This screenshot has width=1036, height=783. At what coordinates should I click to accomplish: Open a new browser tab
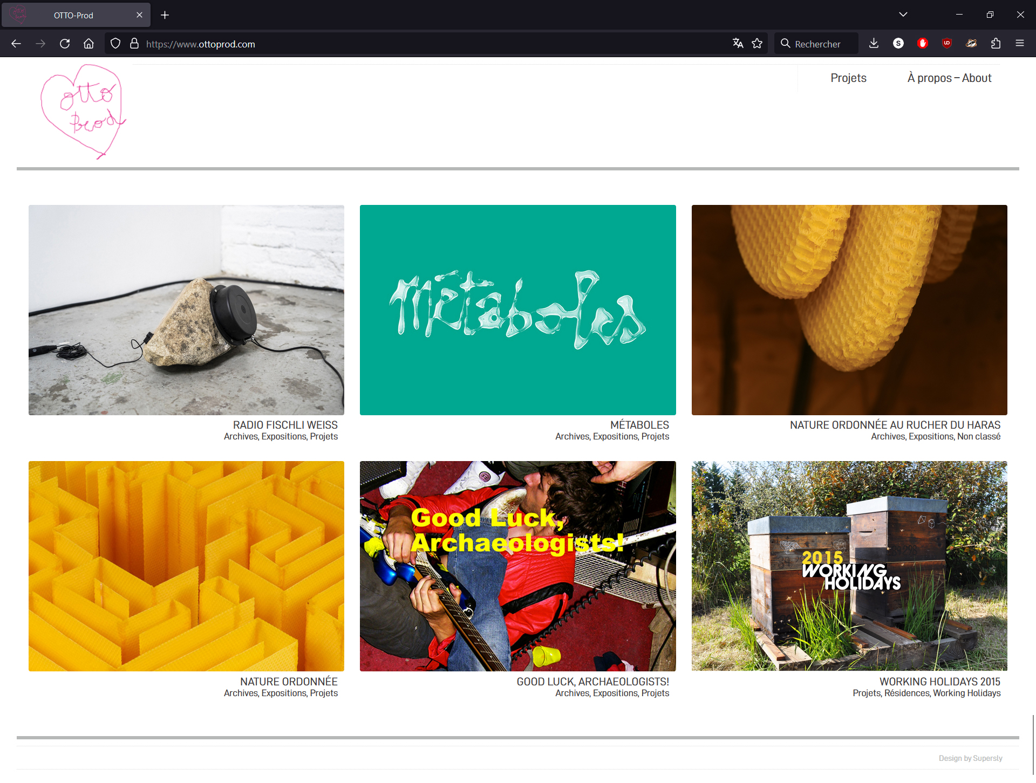tap(165, 15)
